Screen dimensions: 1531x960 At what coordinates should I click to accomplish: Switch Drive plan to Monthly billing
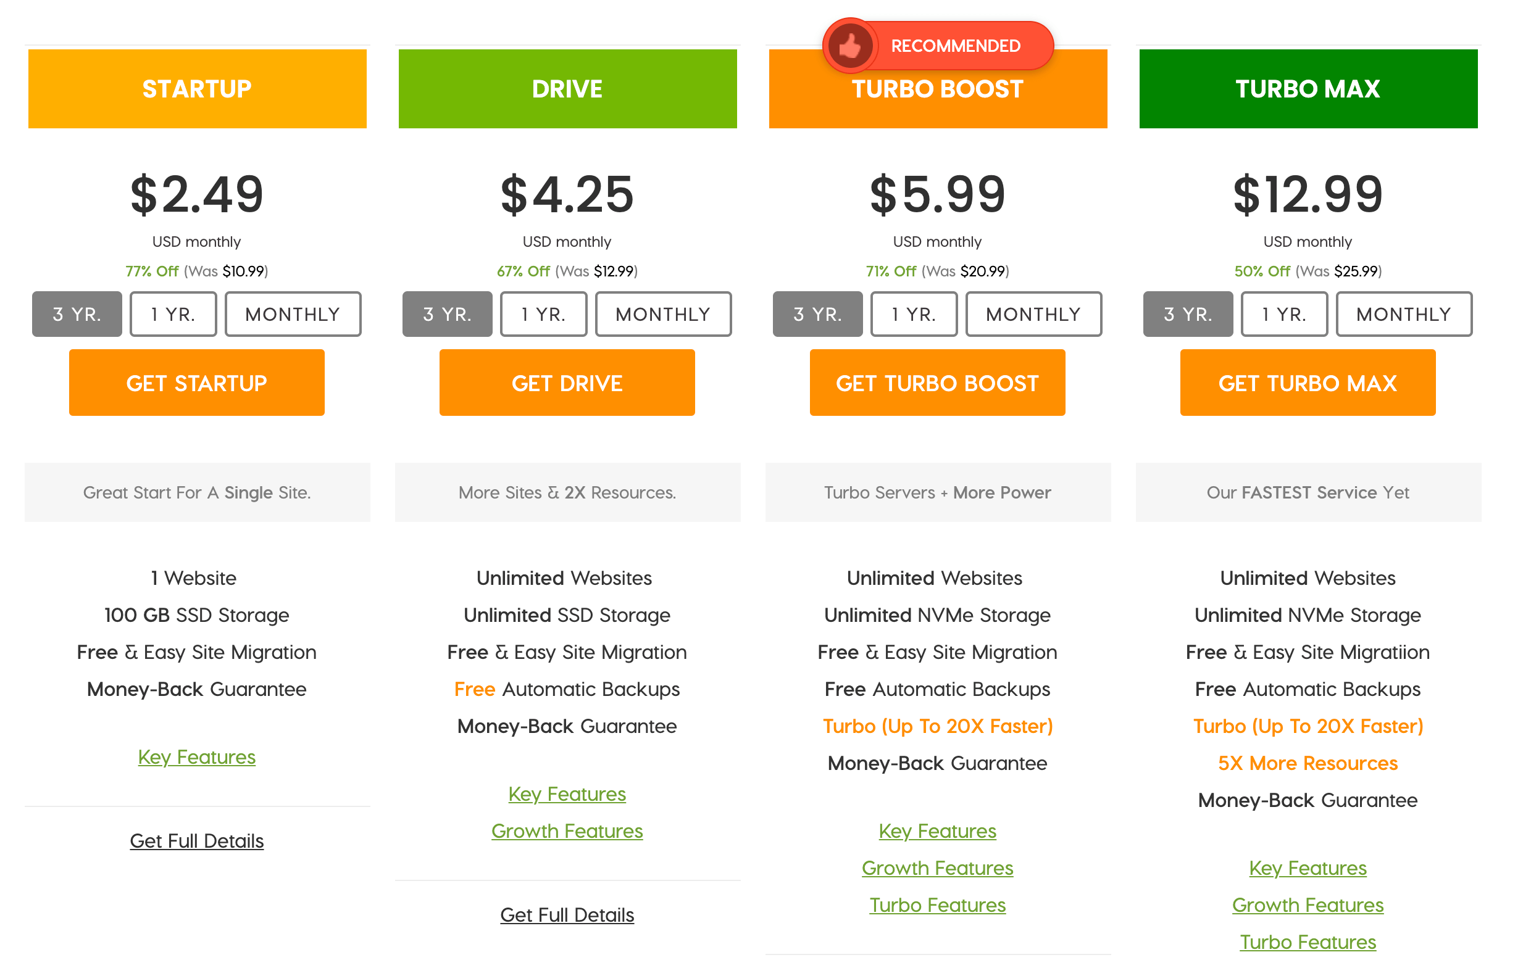point(662,313)
